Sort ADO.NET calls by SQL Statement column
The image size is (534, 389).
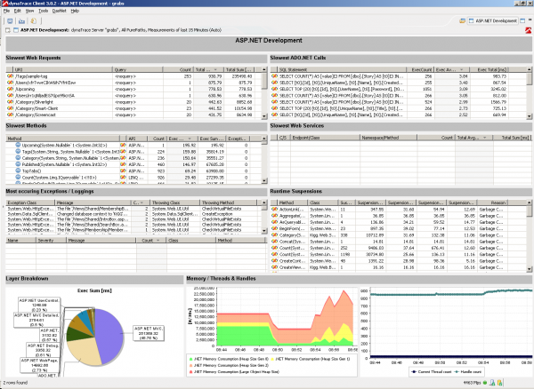[343, 69]
